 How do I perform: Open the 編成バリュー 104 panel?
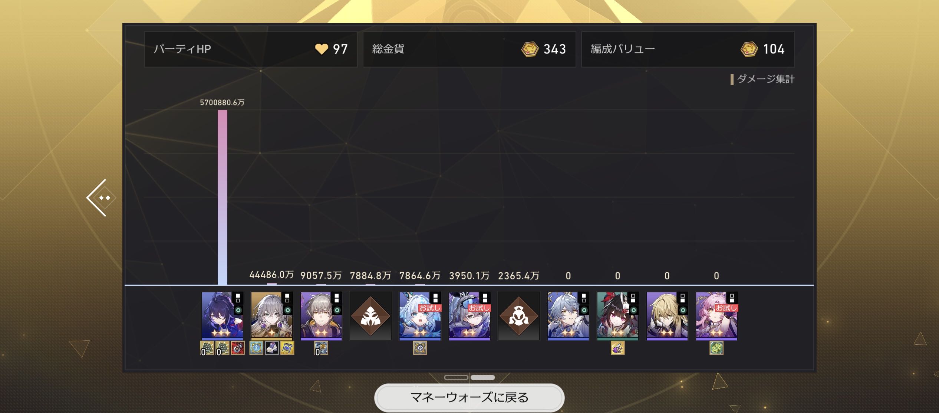[x=688, y=49]
